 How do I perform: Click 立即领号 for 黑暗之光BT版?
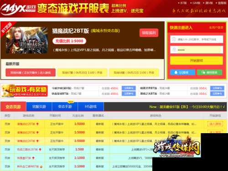tap(217, 93)
